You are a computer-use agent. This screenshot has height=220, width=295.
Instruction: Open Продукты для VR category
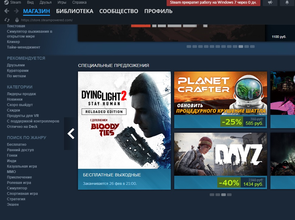point(23,115)
